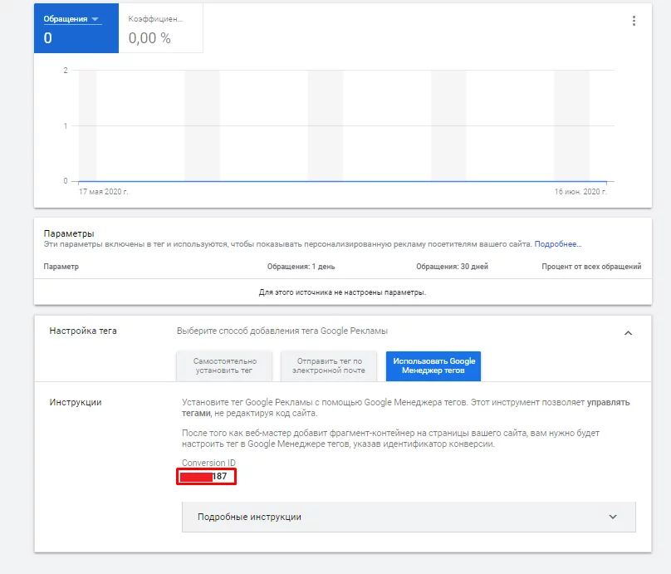Select Использовать Google Менеджер тегов
This screenshot has width=671, height=574.
(433, 366)
